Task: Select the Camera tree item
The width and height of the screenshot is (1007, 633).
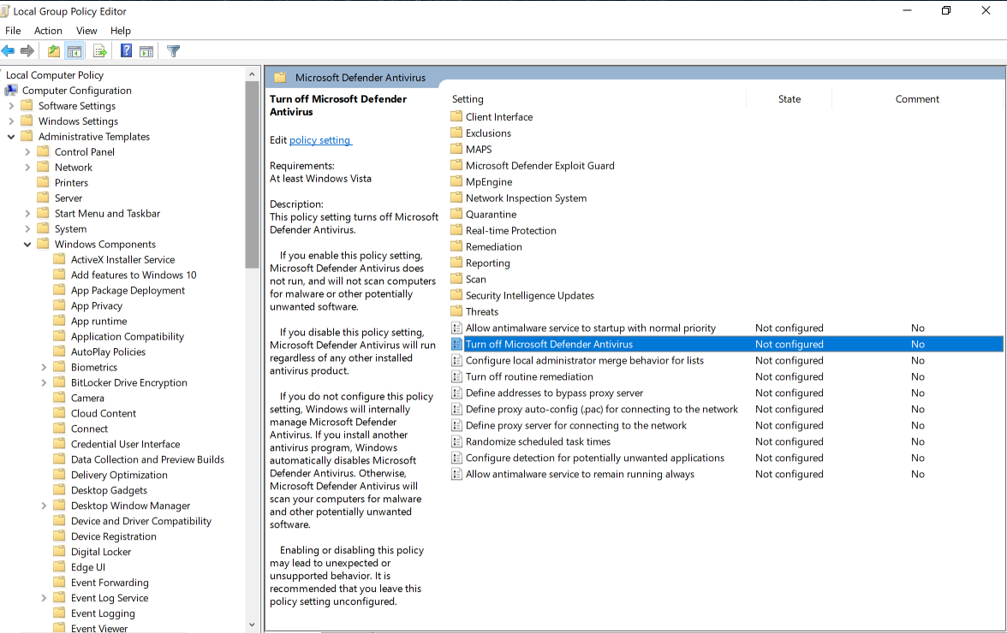Action: [x=87, y=399]
